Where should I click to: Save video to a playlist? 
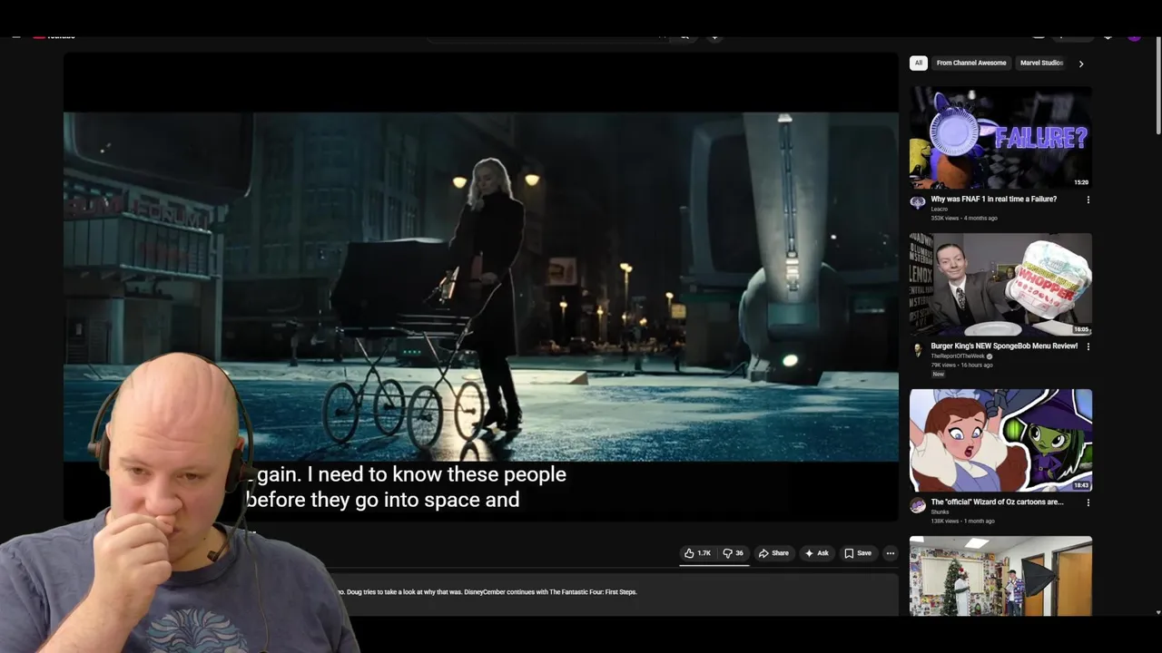click(x=858, y=553)
